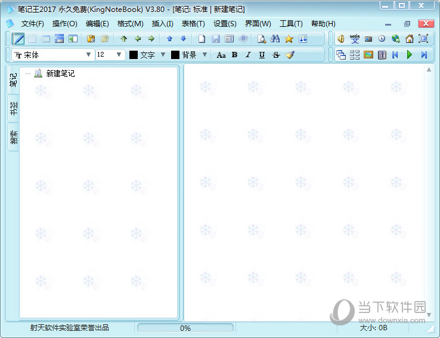440x338 pixels.
Task: Click the floppy disk save icon
Action: [x=215, y=39]
